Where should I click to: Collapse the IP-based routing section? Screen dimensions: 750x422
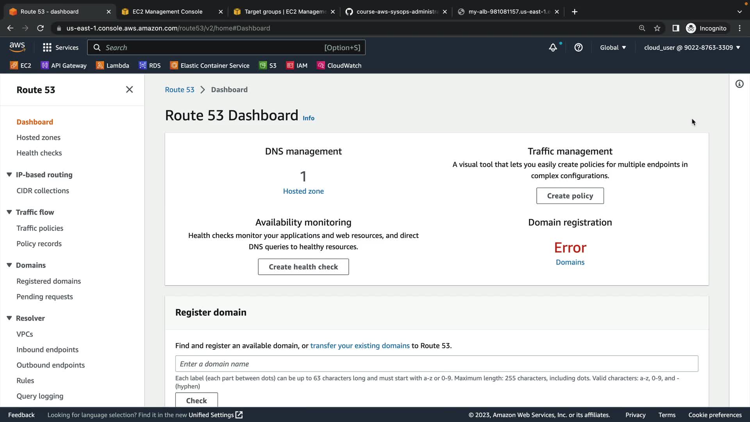pos(9,175)
